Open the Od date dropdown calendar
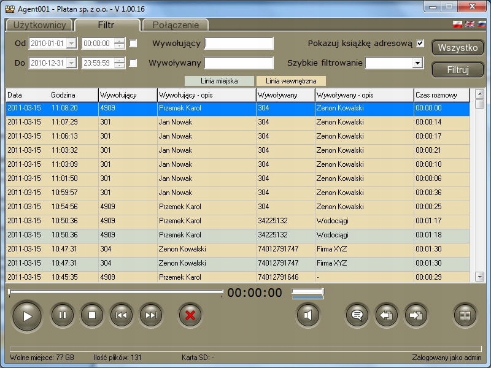The width and height of the screenshot is (491, 368). [72, 44]
